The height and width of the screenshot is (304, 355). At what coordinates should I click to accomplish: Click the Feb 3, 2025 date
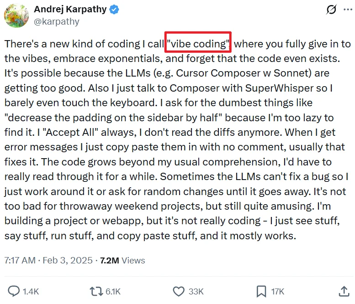(x=68, y=260)
